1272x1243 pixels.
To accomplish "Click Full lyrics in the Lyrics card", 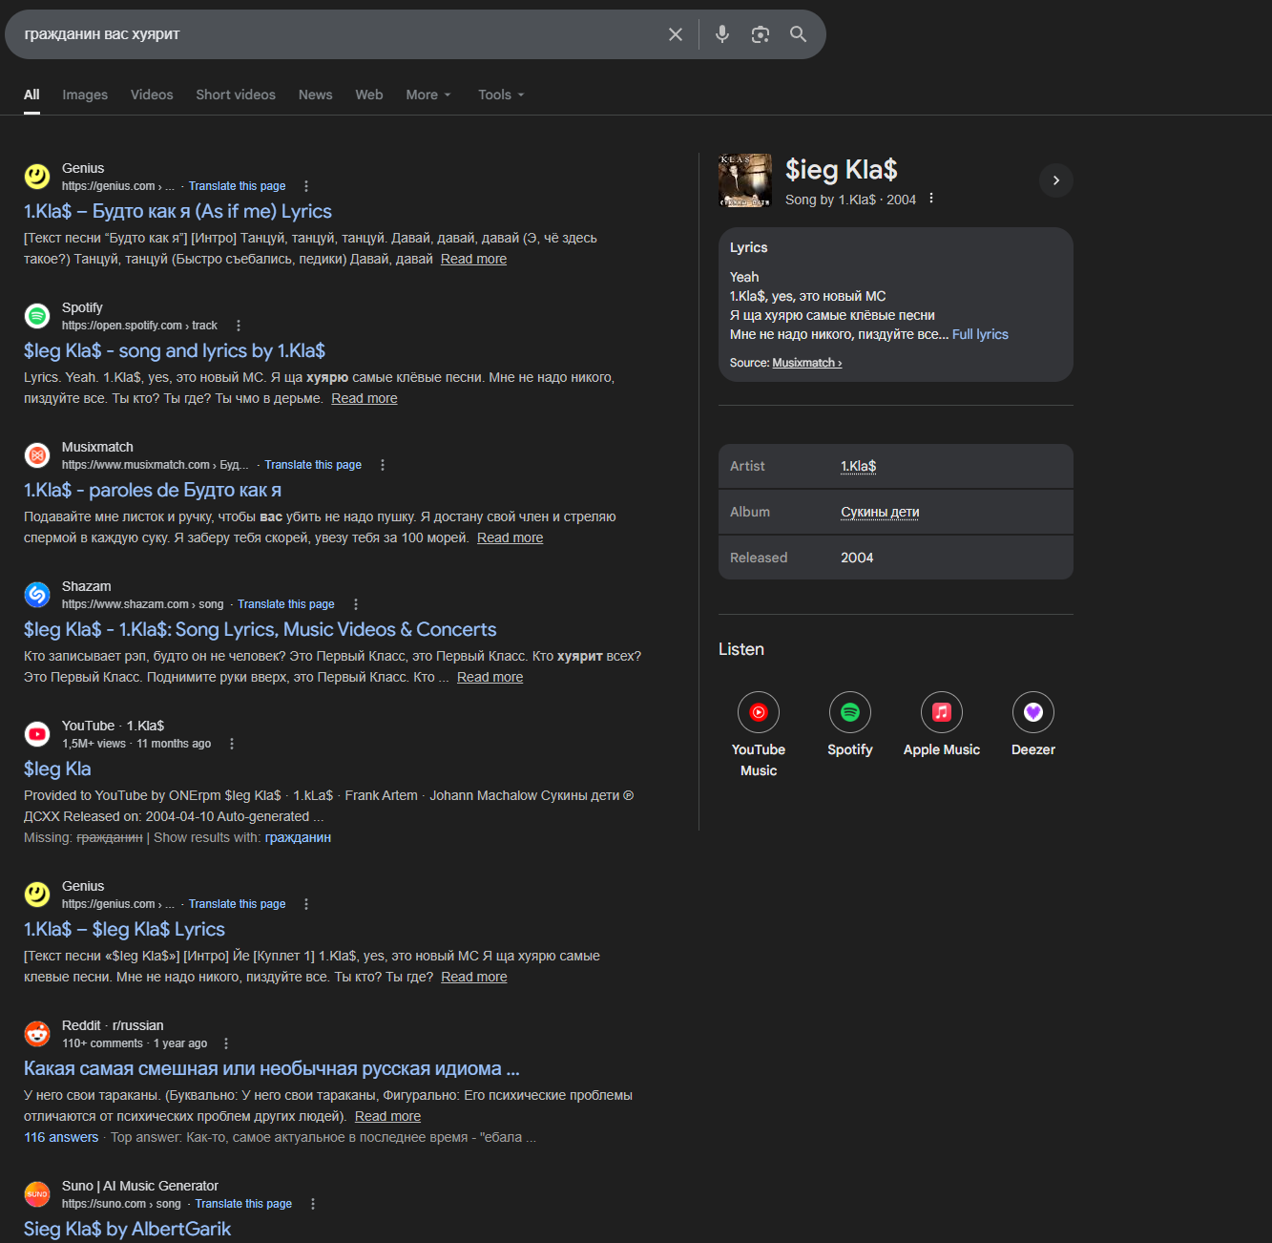I will 980,334.
